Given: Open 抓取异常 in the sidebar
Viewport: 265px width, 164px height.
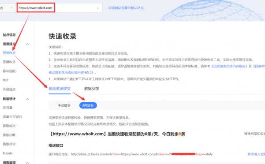Looking at the screenshot, I should point(9,144).
